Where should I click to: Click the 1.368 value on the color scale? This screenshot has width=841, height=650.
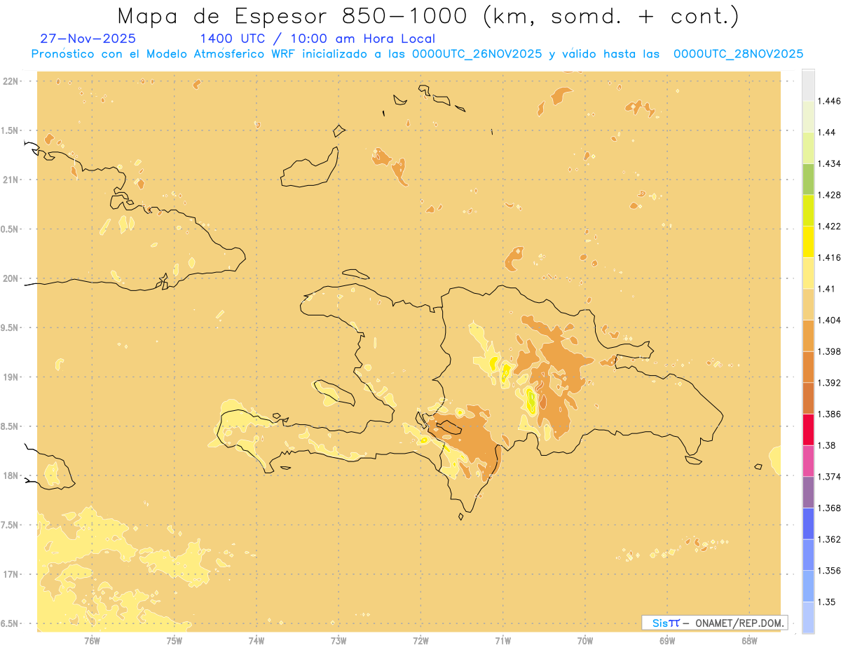tap(829, 508)
